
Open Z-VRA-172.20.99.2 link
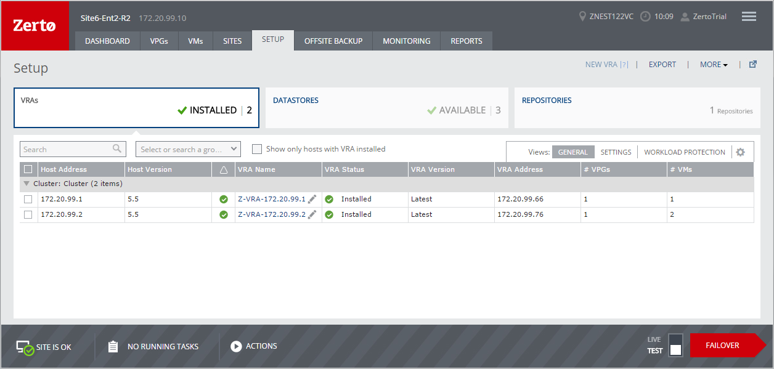272,214
